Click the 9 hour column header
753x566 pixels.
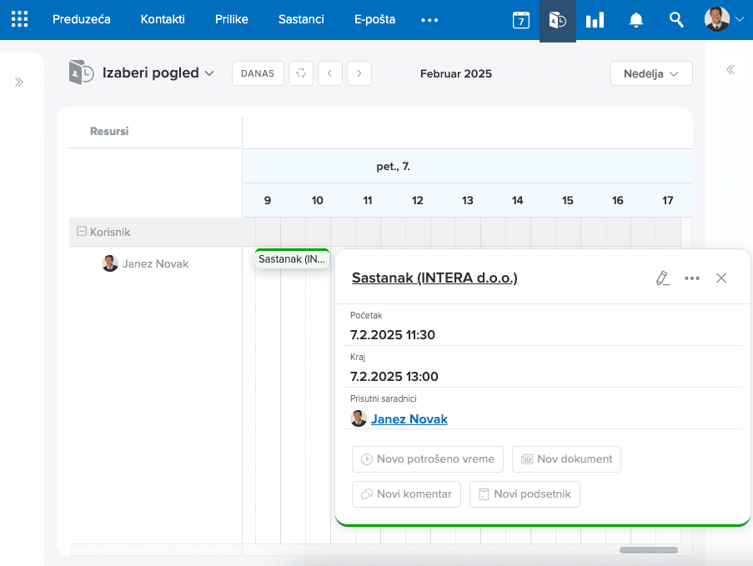pyautogui.click(x=268, y=200)
